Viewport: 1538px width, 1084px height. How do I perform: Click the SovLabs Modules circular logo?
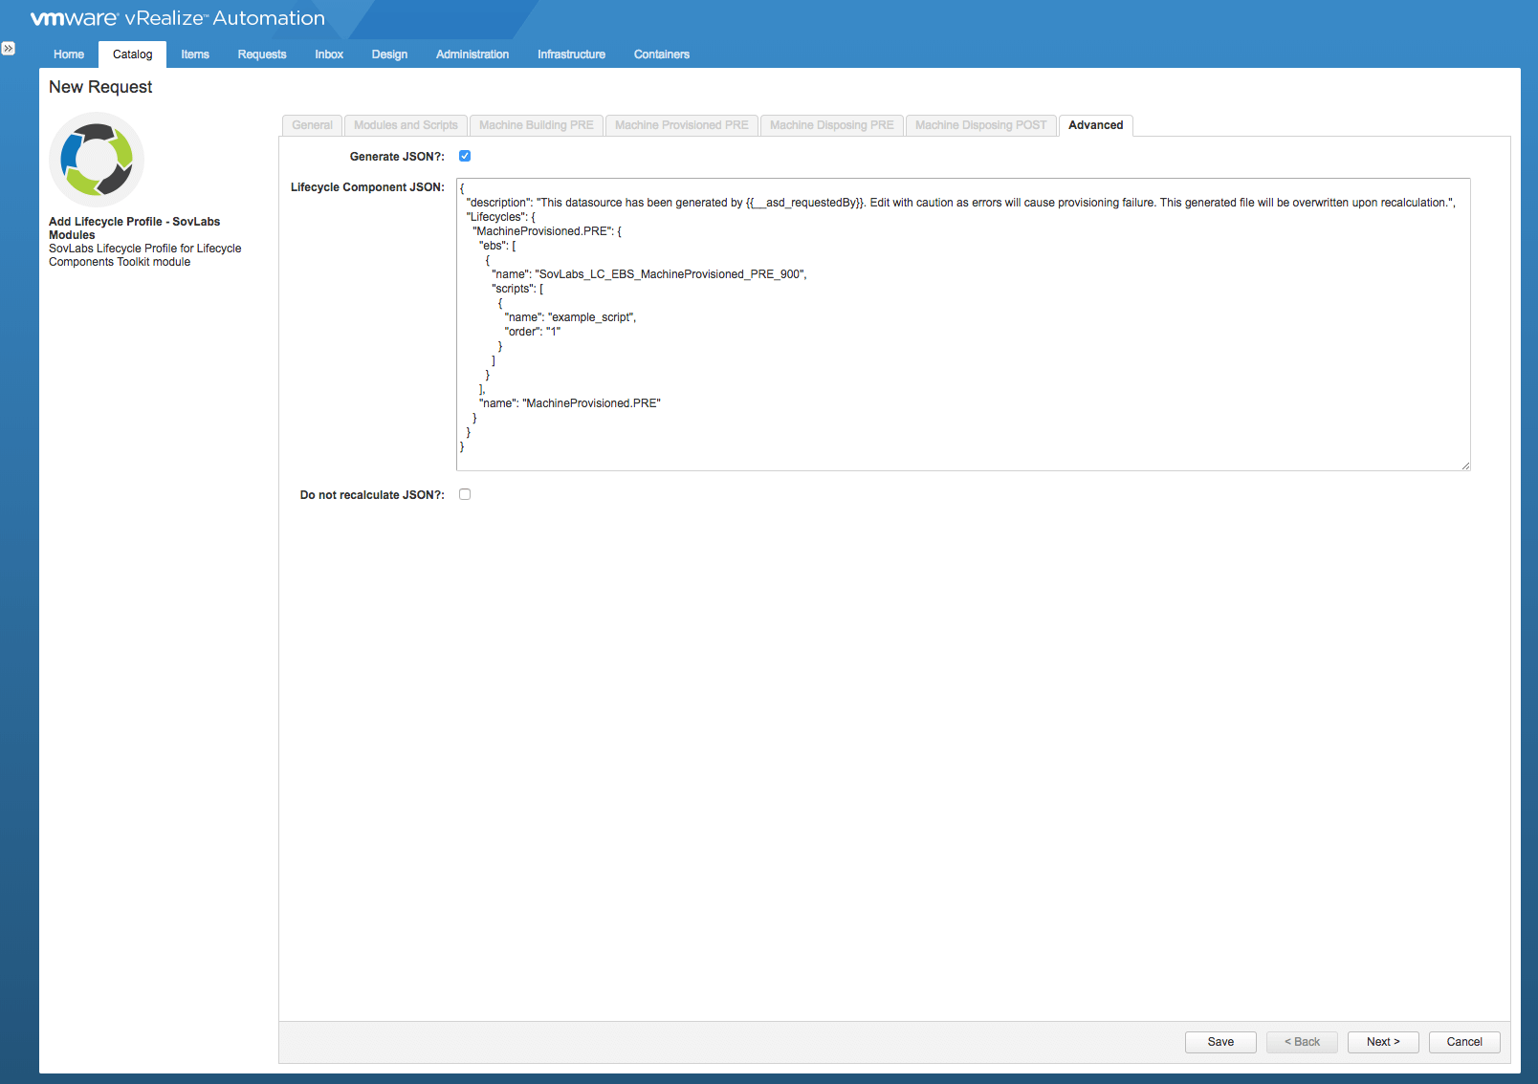point(96,159)
